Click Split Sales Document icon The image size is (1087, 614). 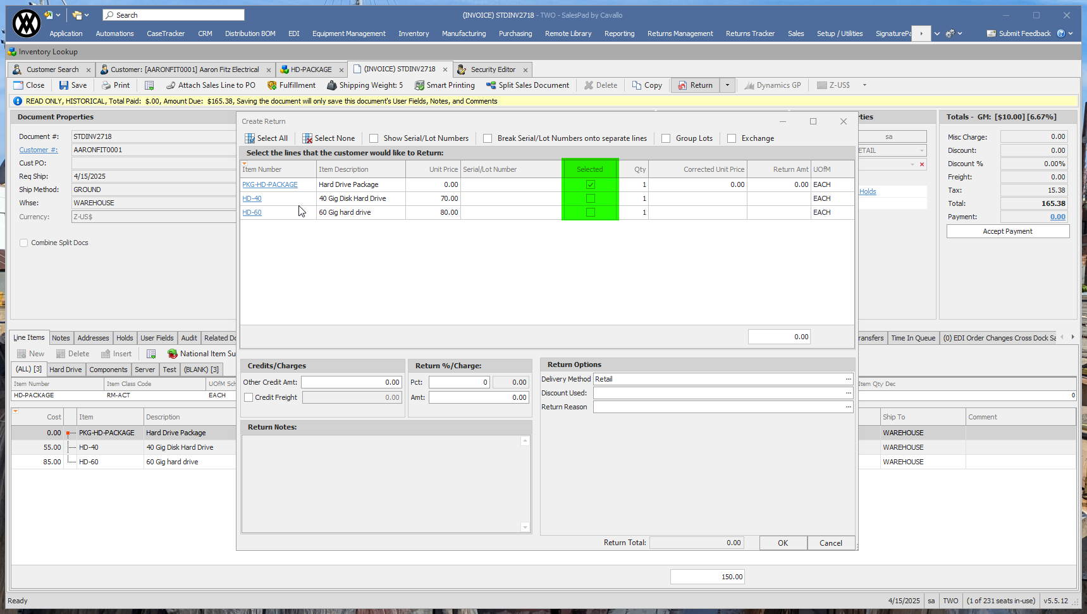click(491, 85)
